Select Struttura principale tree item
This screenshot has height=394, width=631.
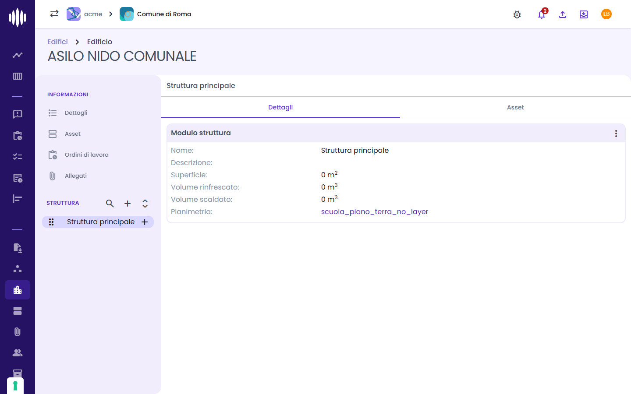tap(101, 222)
